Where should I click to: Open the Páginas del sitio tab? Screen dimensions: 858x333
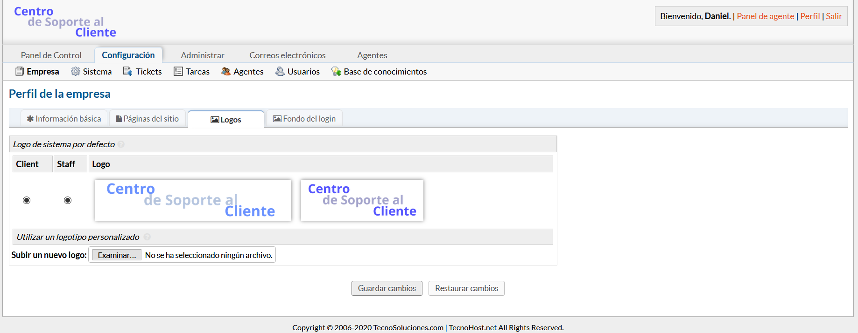pyautogui.click(x=148, y=119)
